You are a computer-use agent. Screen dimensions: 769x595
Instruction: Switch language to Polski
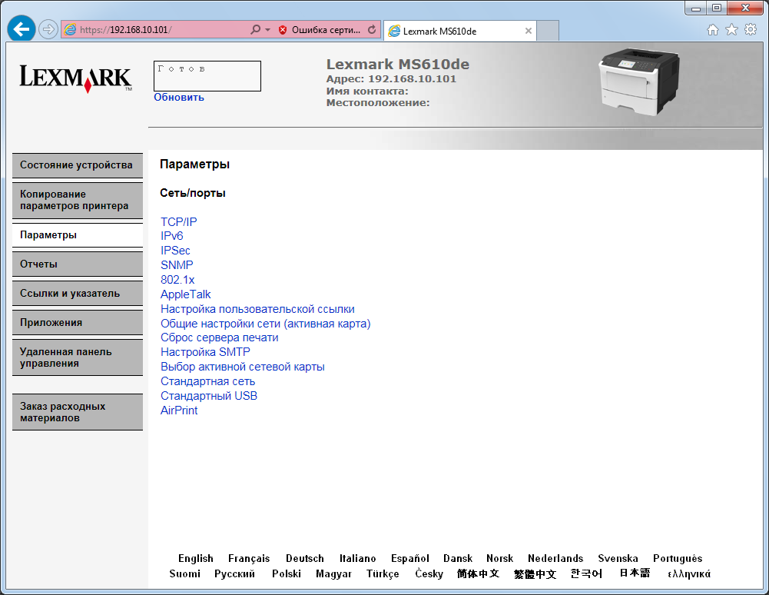[287, 574]
